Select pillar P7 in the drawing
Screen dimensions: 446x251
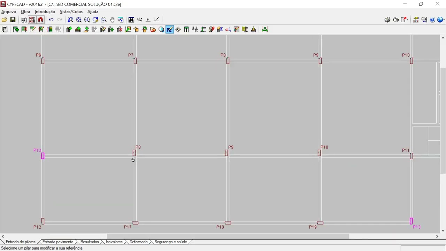point(135,61)
